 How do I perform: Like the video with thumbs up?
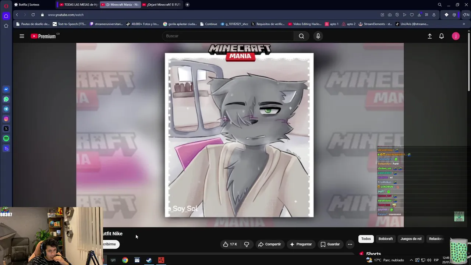tap(230, 244)
